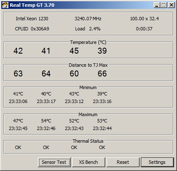
Task: Click the core temperature reading 42
Action: coord(18,51)
